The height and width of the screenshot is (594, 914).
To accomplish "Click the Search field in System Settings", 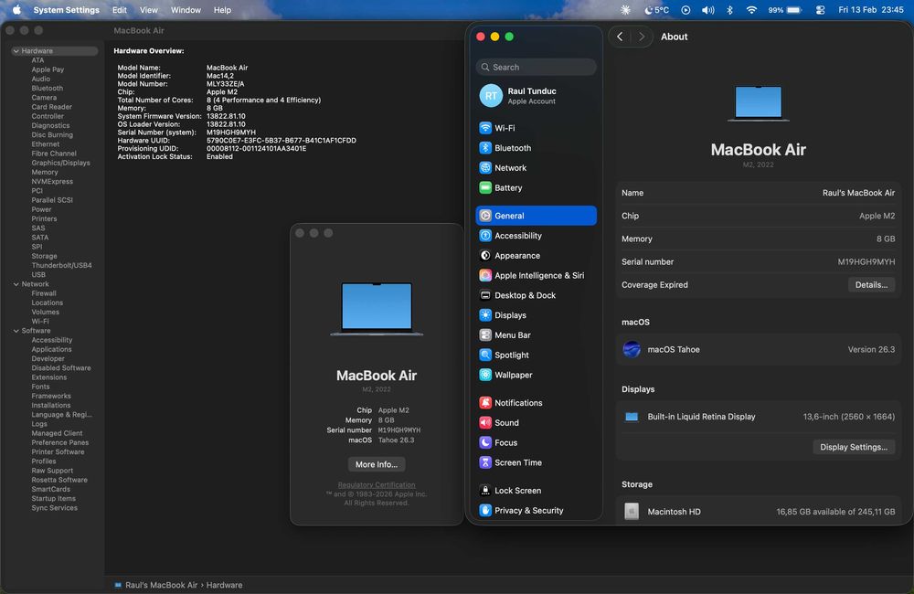I will click(x=537, y=67).
